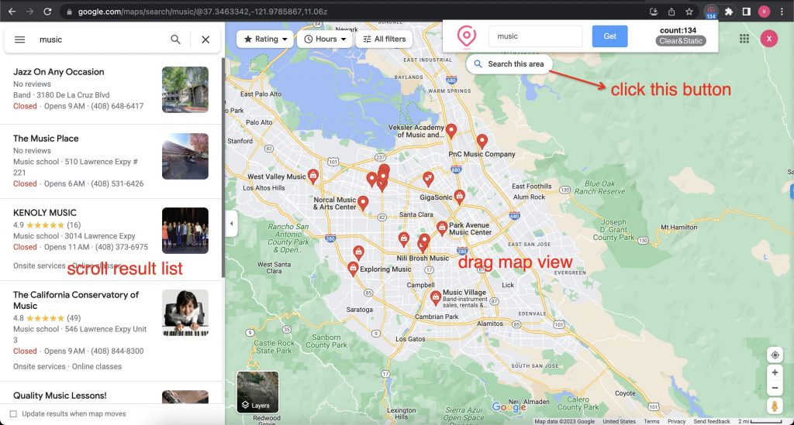Zoom in with the plus button
The width and height of the screenshot is (794, 425).
(775, 372)
